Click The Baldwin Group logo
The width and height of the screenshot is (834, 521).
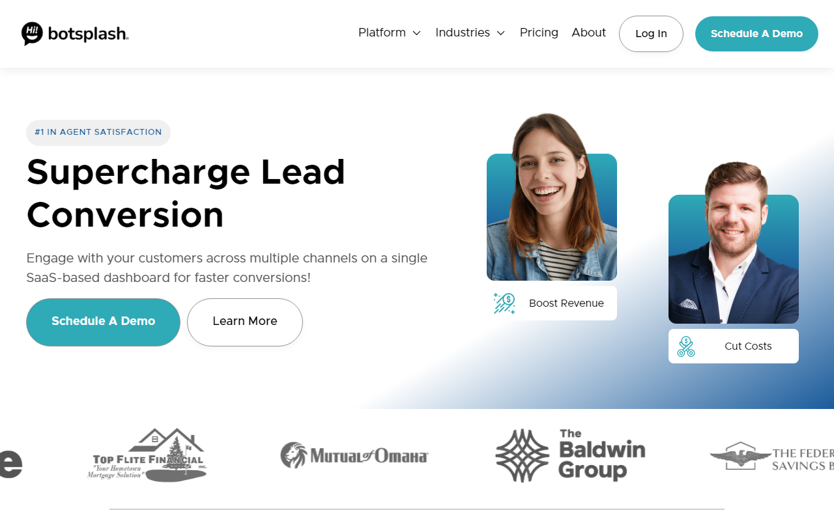(571, 455)
